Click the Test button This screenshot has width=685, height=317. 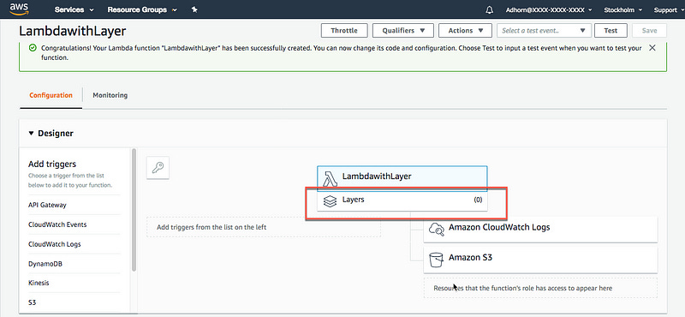[x=611, y=31]
